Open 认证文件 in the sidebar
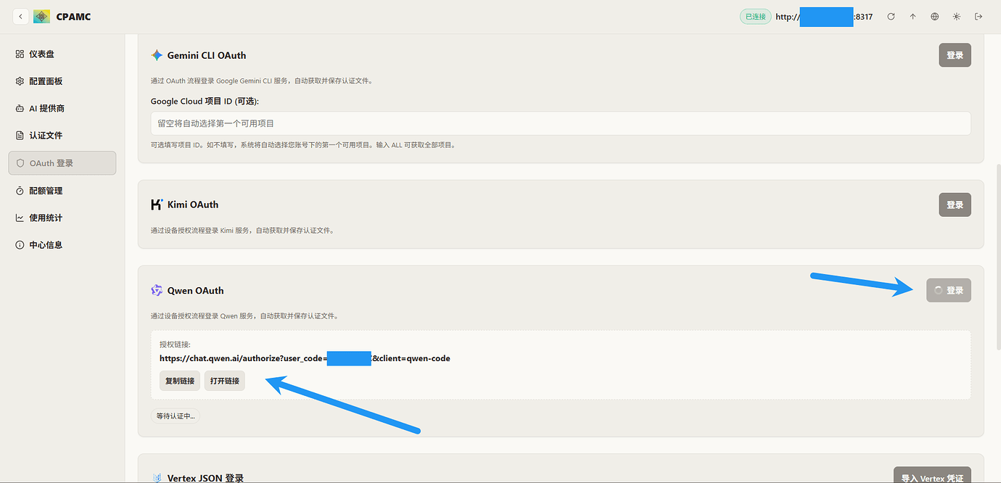 [62, 136]
